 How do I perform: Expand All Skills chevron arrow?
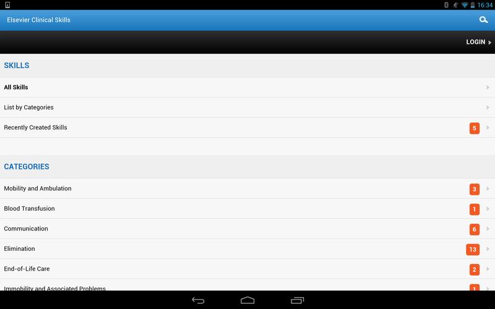(488, 87)
